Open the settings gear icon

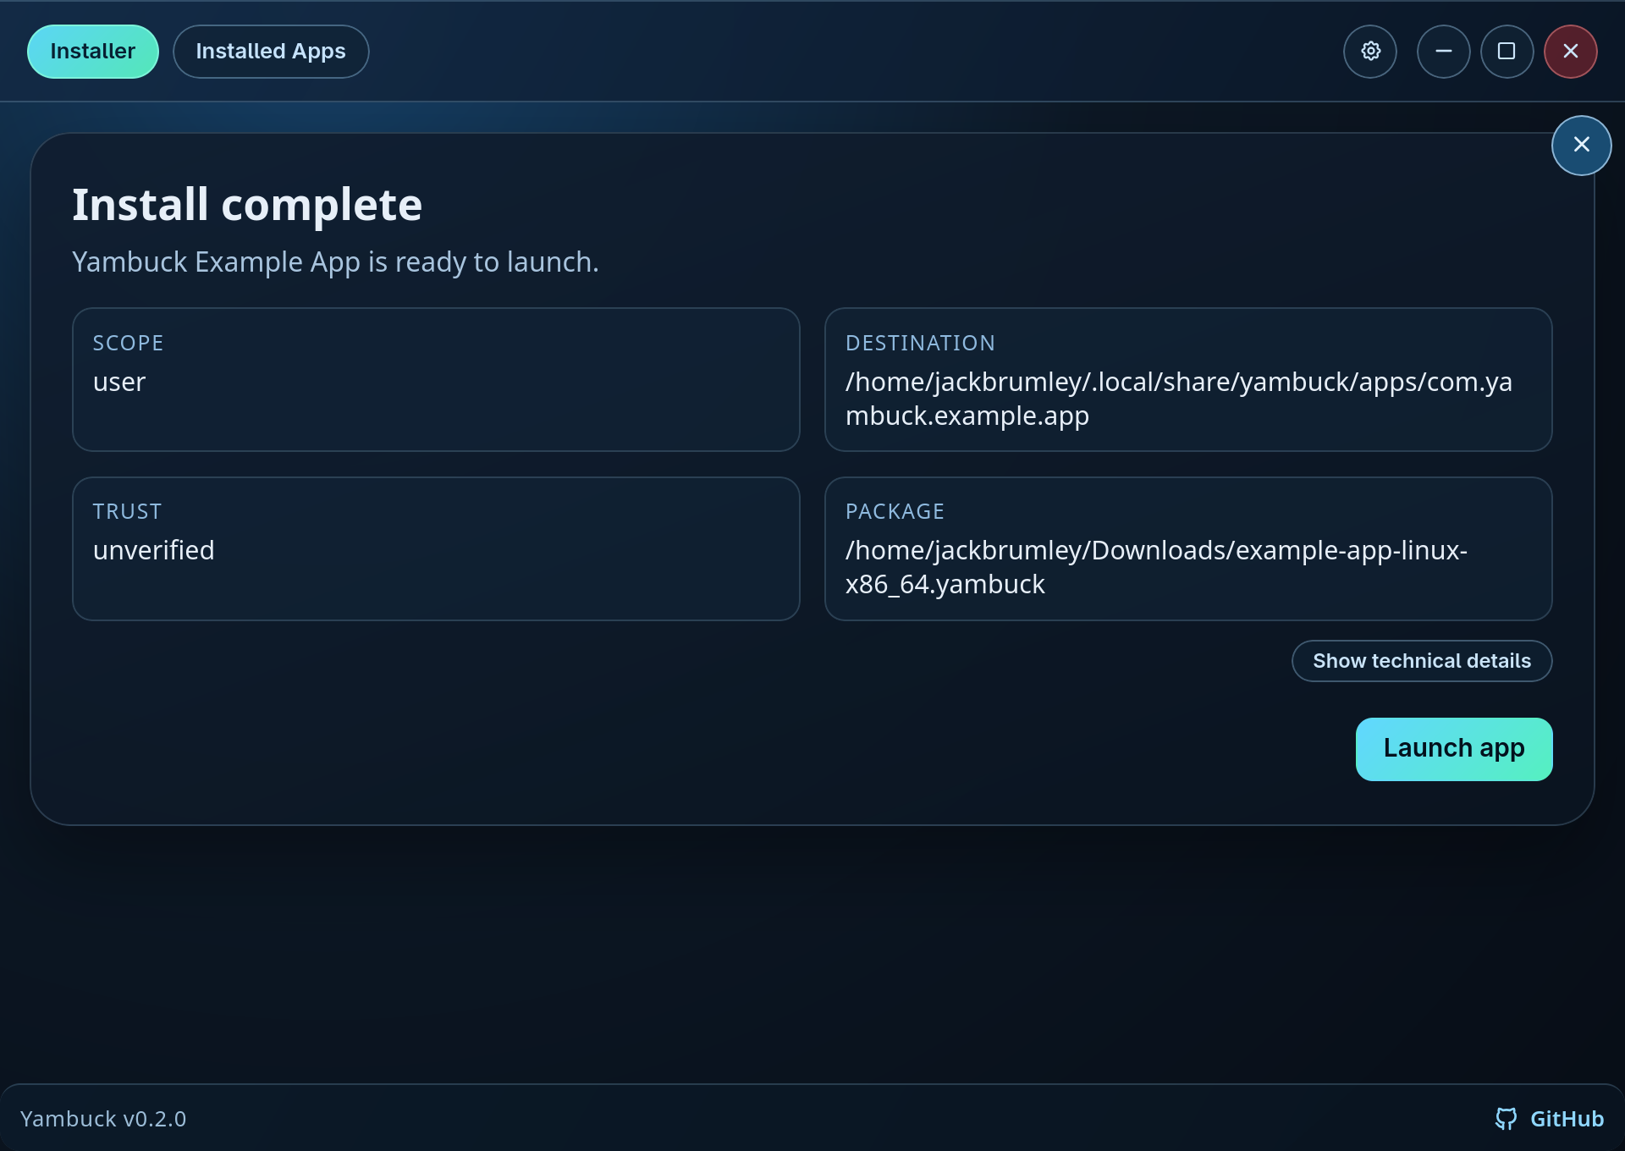click(x=1370, y=52)
